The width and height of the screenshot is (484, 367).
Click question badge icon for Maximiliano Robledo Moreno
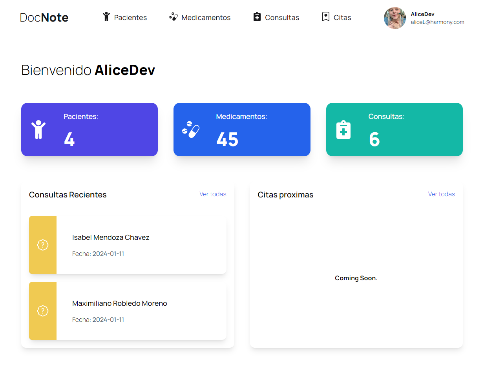[x=43, y=311]
